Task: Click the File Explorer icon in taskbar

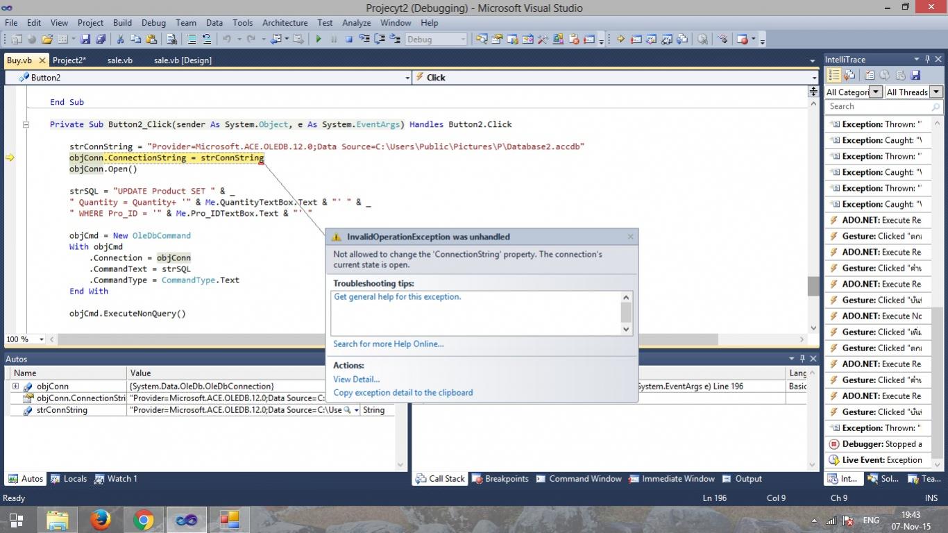Action: [58, 520]
